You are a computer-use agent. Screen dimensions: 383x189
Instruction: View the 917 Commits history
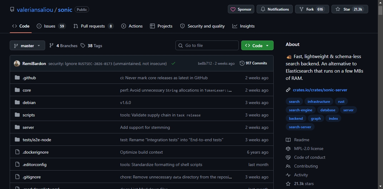tap(253, 63)
